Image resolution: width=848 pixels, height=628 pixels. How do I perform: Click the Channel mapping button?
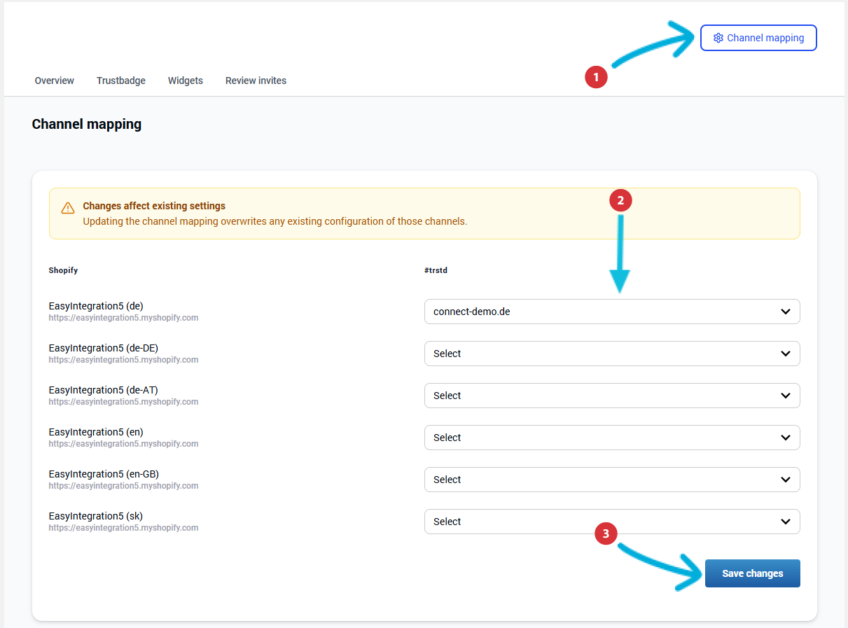coord(758,38)
